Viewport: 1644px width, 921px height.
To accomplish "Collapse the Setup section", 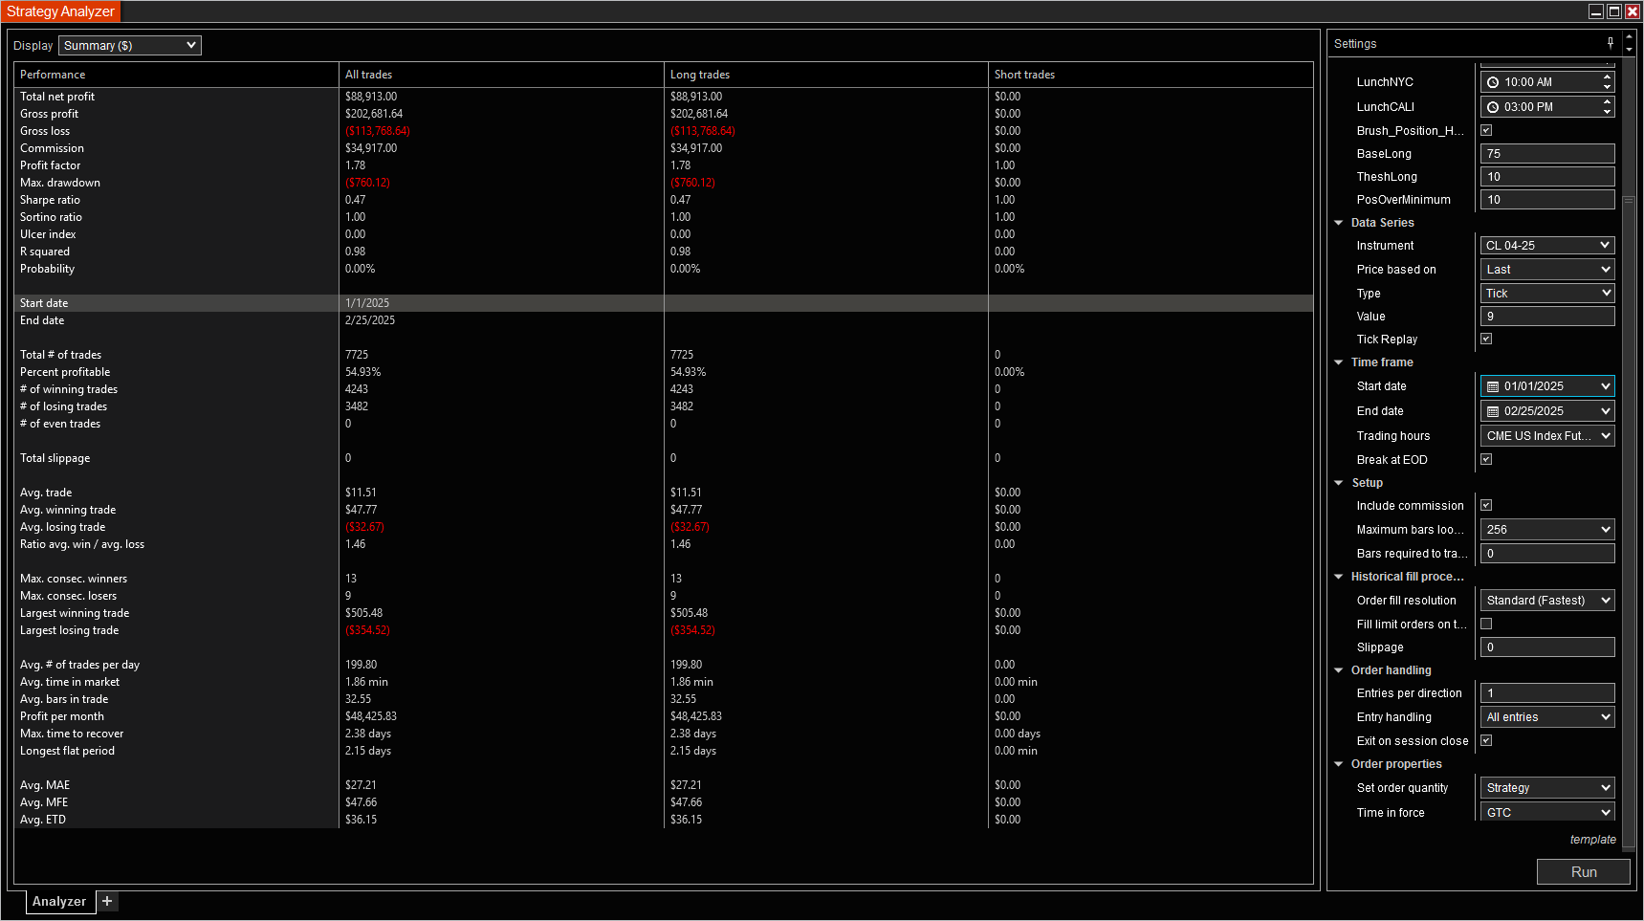I will coord(1339,483).
